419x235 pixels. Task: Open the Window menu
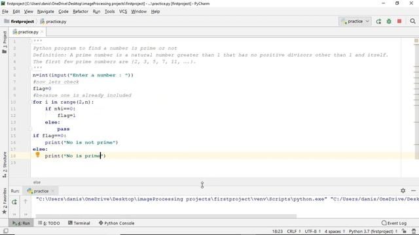pyautogui.click(x=139, y=12)
